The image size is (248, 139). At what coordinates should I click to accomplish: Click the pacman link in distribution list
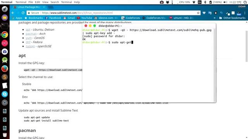[x=31, y=34]
